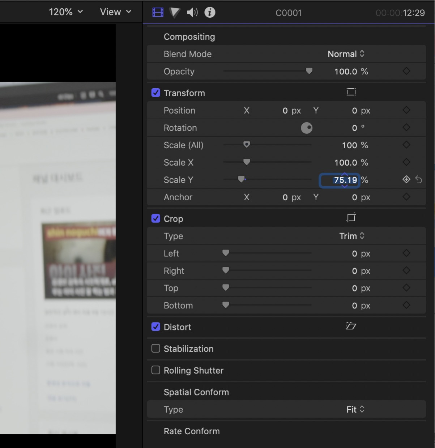Screen dimensions: 435x448
Task: Open the Audio inspector tab
Action: coord(192,13)
